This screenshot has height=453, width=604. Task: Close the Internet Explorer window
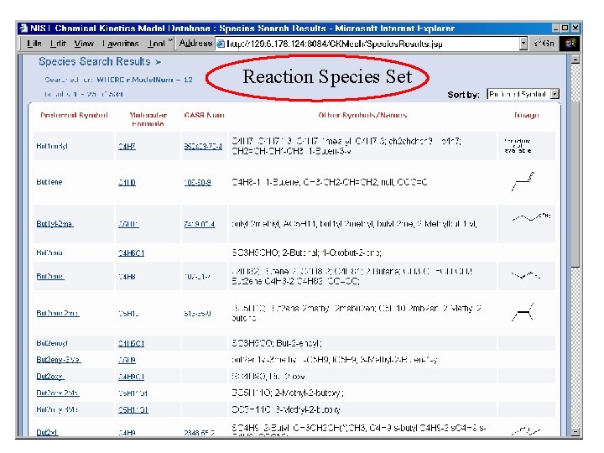tap(575, 29)
